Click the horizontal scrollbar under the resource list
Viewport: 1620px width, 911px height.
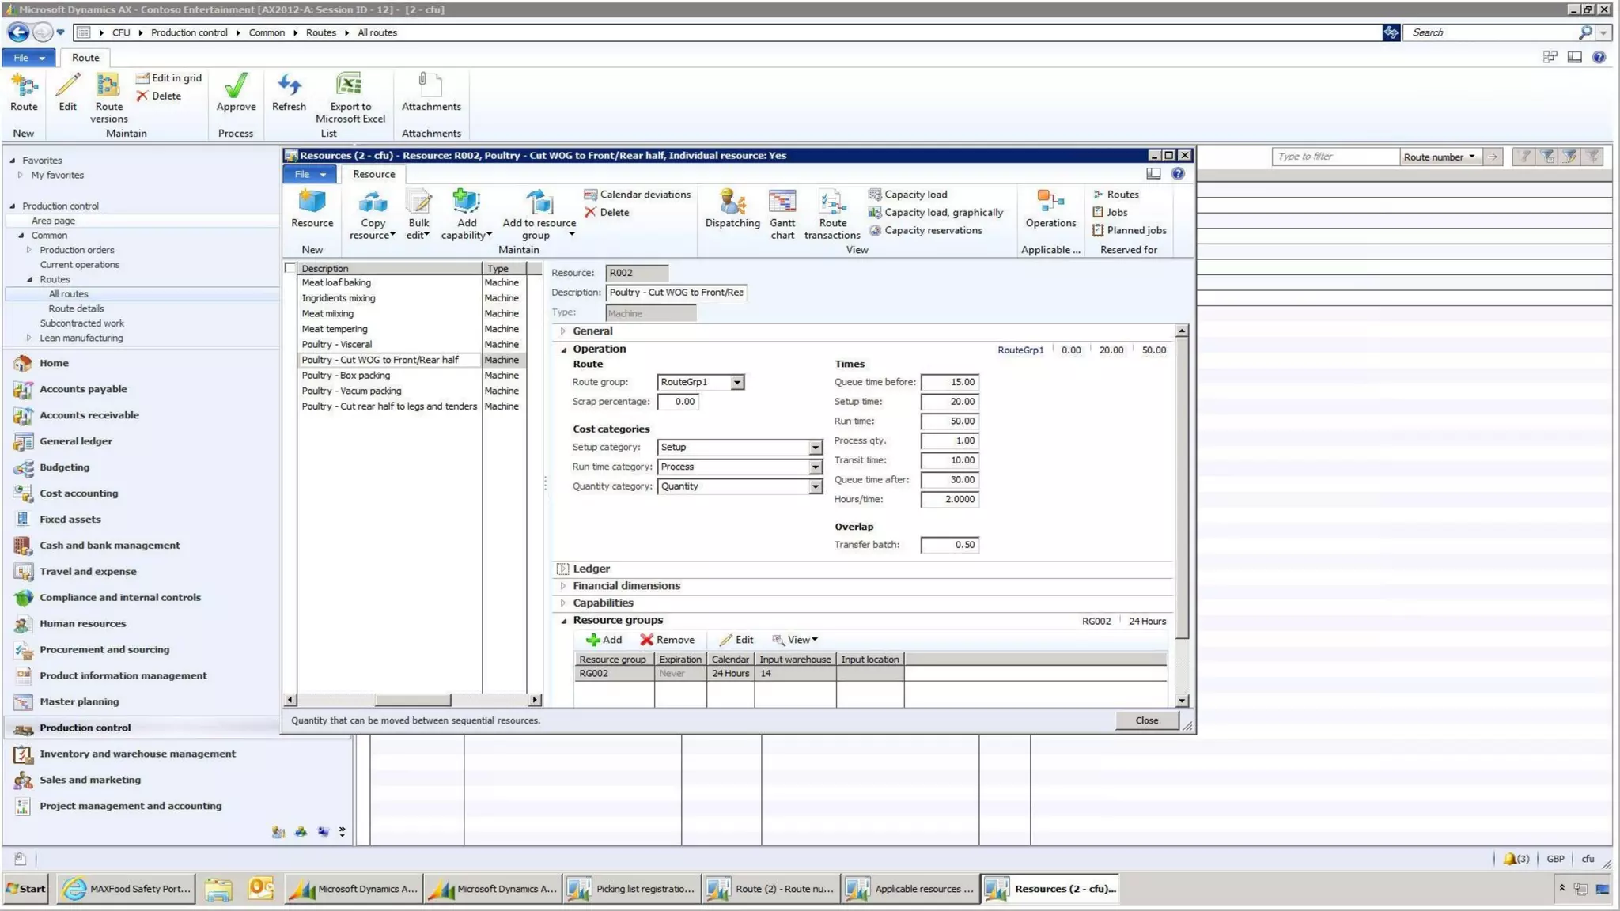411,700
